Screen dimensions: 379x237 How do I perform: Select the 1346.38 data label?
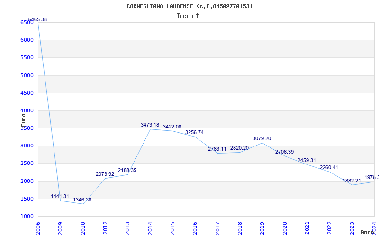pyautogui.click(x=82, y=200)
